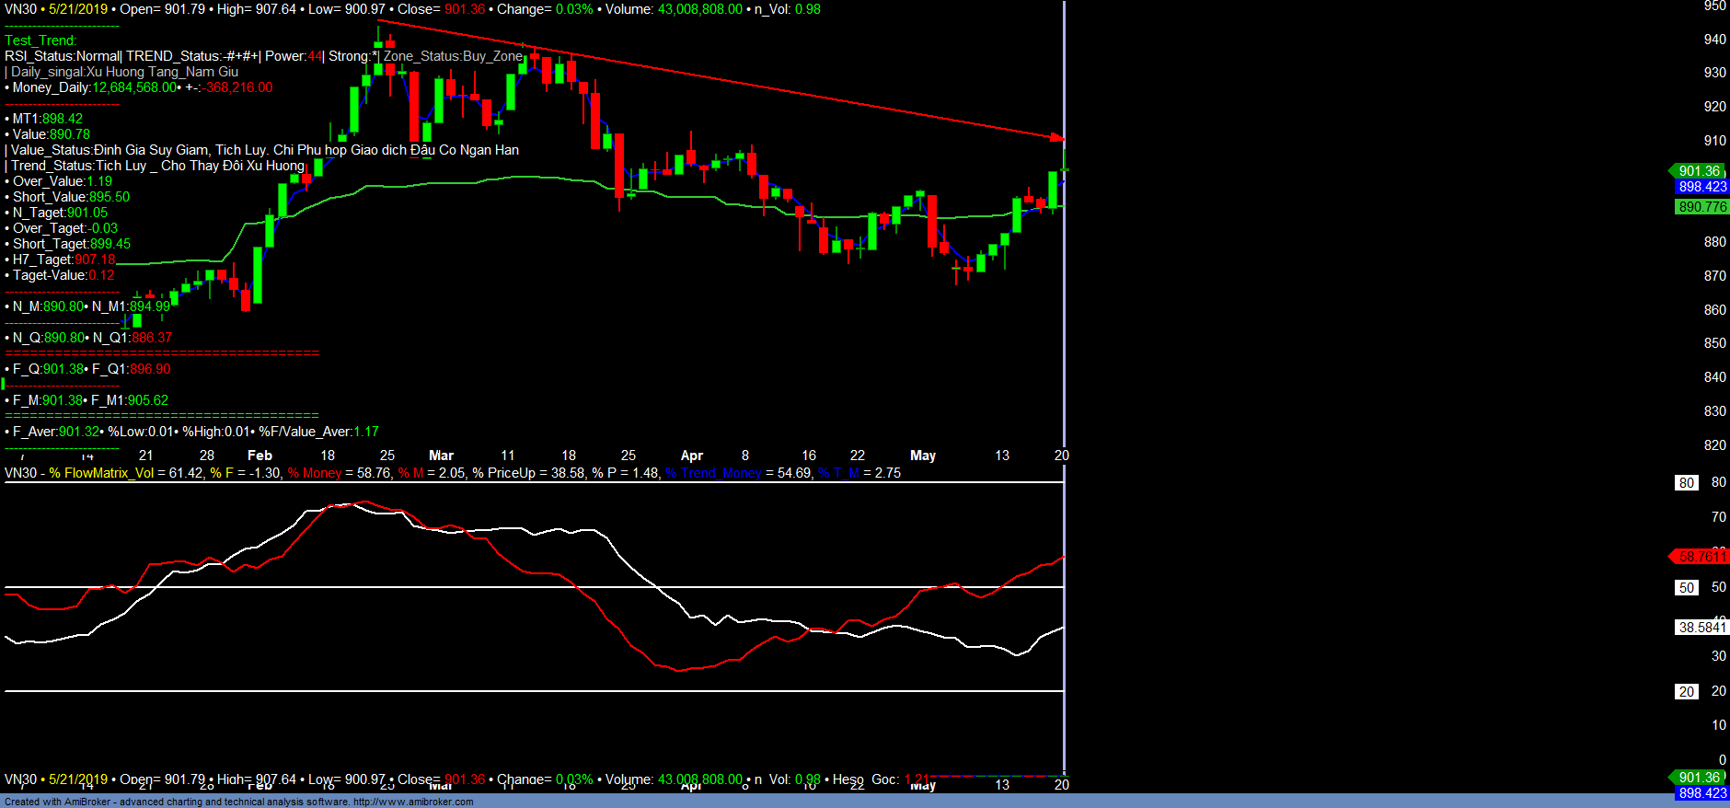Click the blue 898.423 tag beside upper chart
The width and height of the screenshot is (1730, 808).
click(1701, 187)
